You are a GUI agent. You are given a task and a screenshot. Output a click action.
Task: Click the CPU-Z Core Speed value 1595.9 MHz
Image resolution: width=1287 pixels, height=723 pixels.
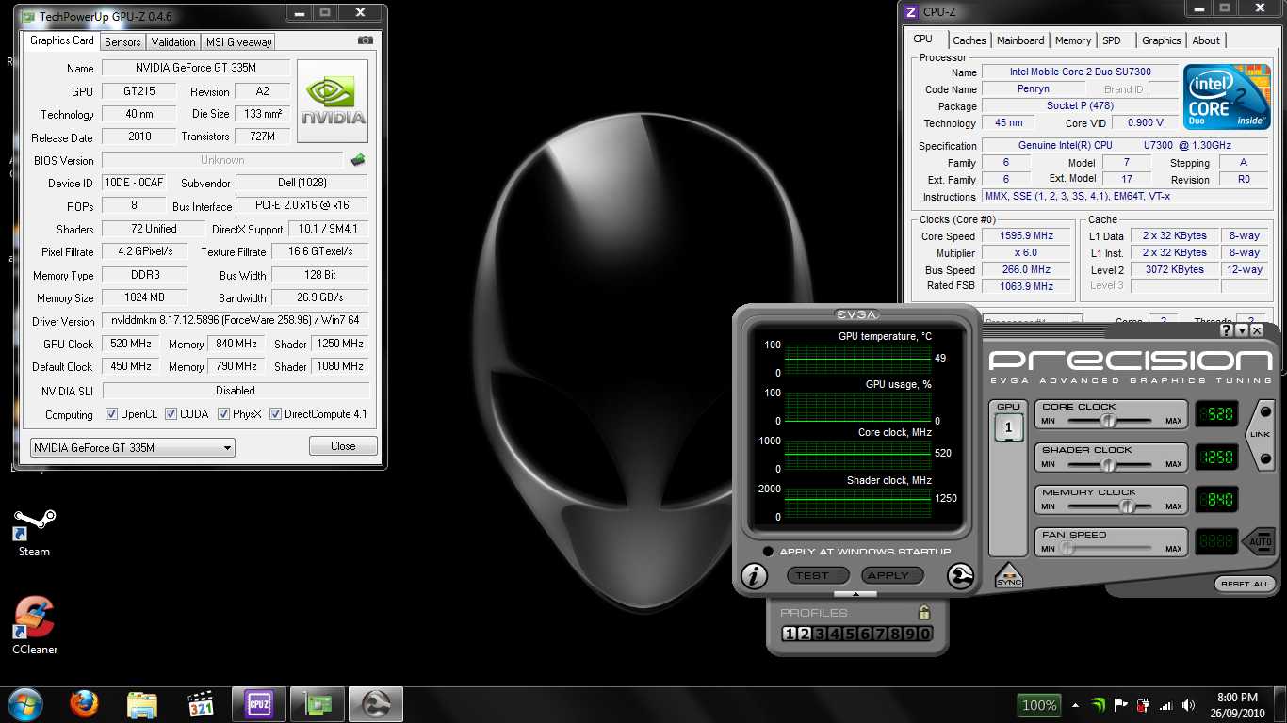pos(1026,236)
